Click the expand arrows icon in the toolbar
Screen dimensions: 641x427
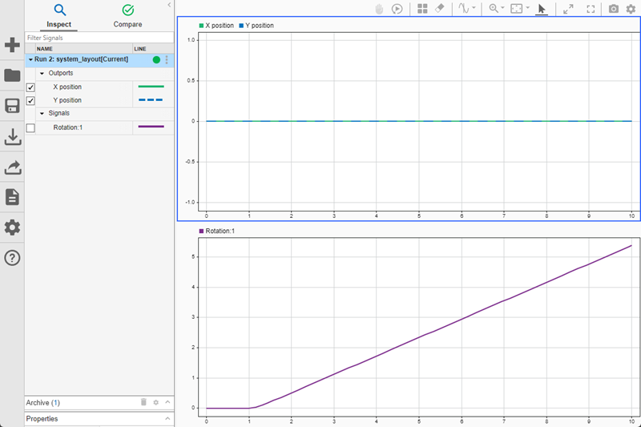[567, 9]
